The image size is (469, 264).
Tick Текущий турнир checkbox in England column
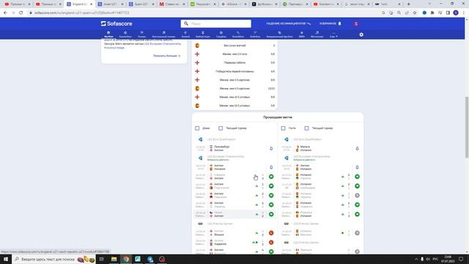pyautogui.click(x=221, y=128)
